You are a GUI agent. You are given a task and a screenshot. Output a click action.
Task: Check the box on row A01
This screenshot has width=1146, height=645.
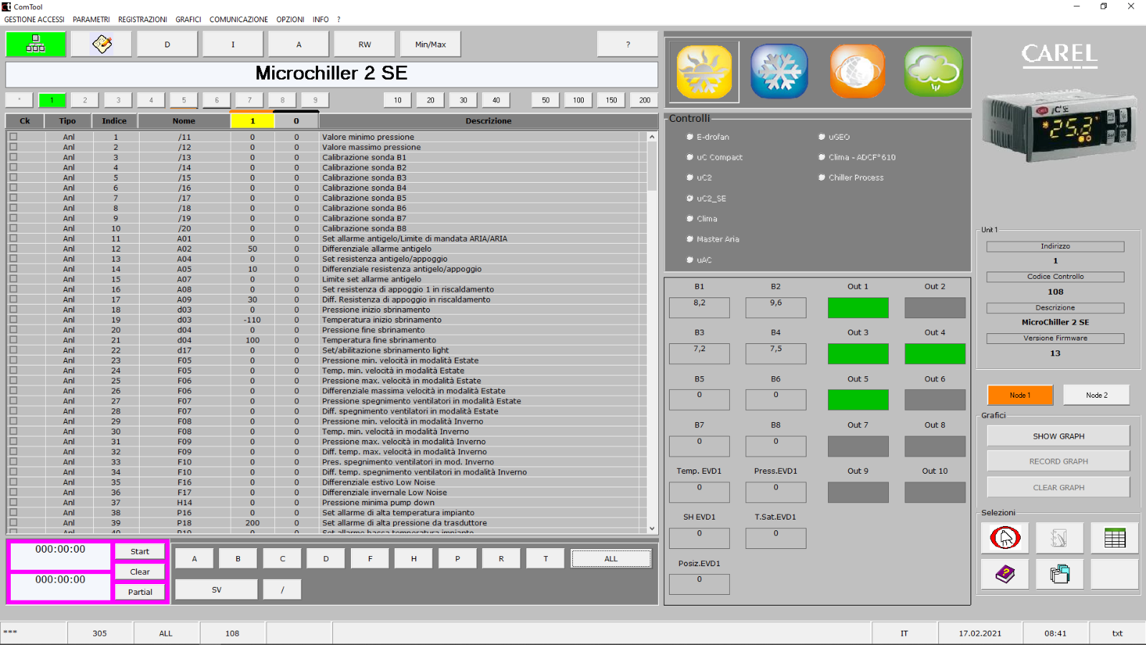(x=13, y=238)
